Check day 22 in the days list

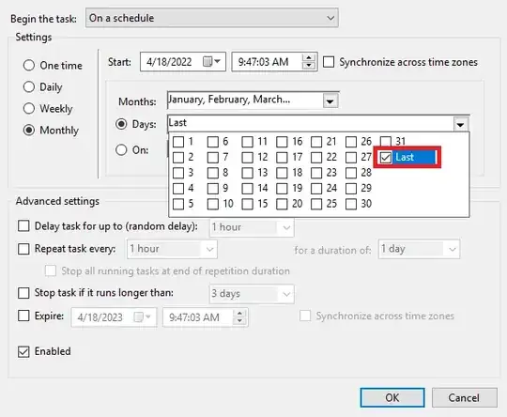click(x=316, y=157)
